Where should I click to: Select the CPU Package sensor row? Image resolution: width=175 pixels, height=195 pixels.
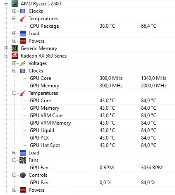tap(87, 26)
